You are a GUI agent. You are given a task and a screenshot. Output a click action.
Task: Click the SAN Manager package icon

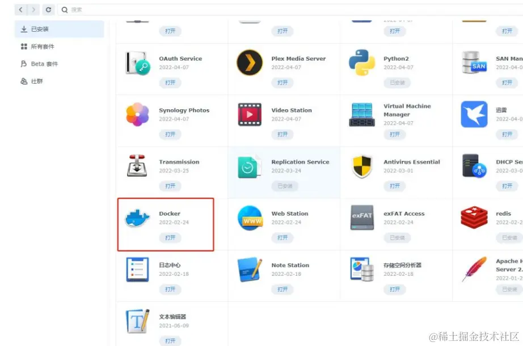point(474,63)
